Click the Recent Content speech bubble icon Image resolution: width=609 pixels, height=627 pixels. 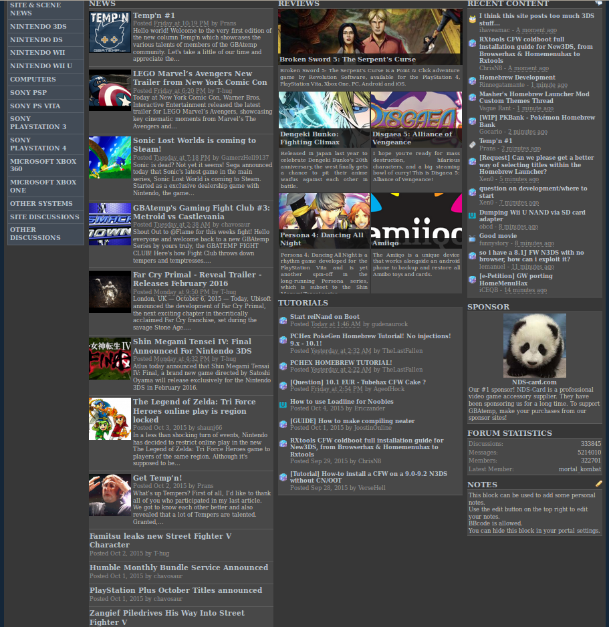click(x=598, y=3)
